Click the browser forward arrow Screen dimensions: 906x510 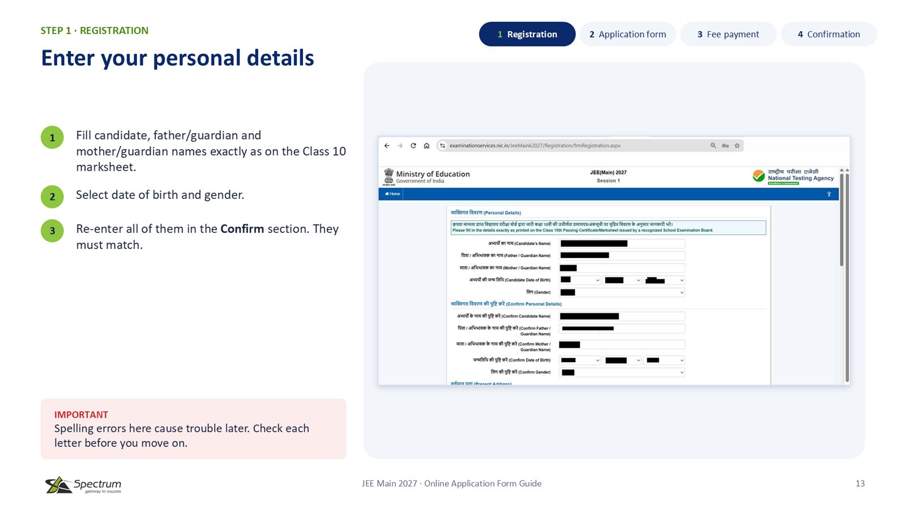[400, 146]
